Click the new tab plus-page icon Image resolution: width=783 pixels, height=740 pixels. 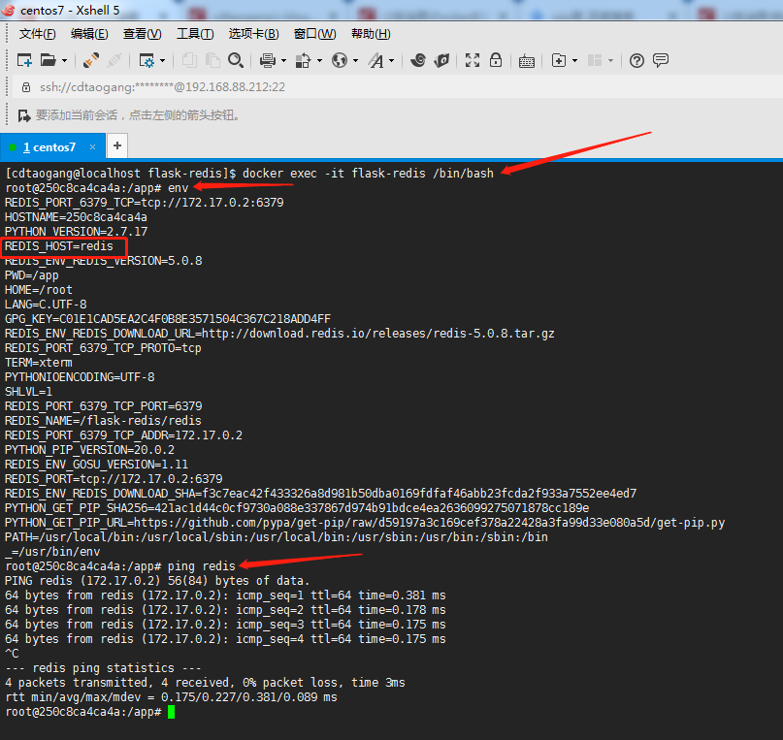coord(559,60)
